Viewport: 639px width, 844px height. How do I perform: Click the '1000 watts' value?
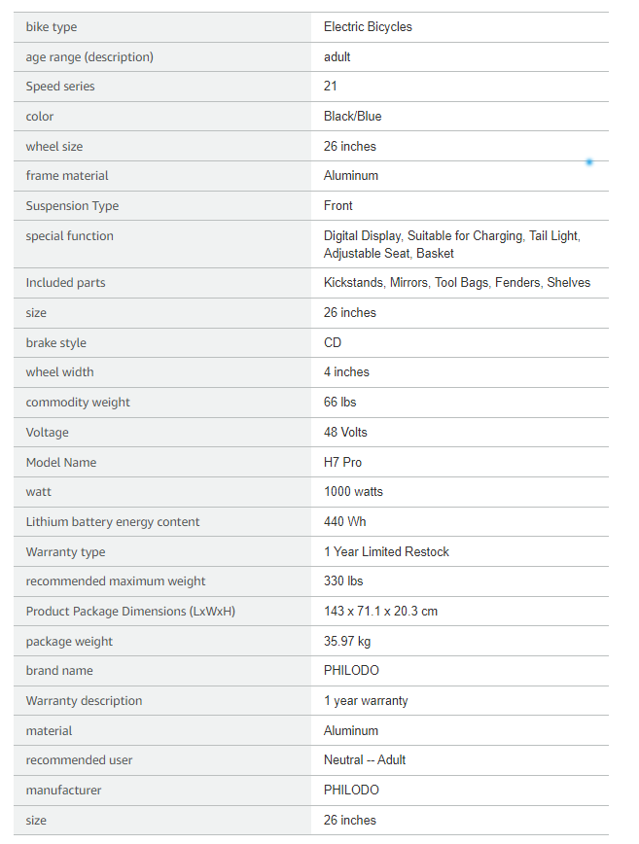pyautogui.click(x=353, y=492)
